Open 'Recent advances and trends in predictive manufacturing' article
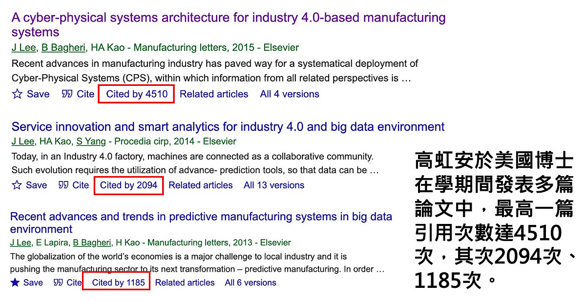Viewport: 586px width, 302px height. 201,223
